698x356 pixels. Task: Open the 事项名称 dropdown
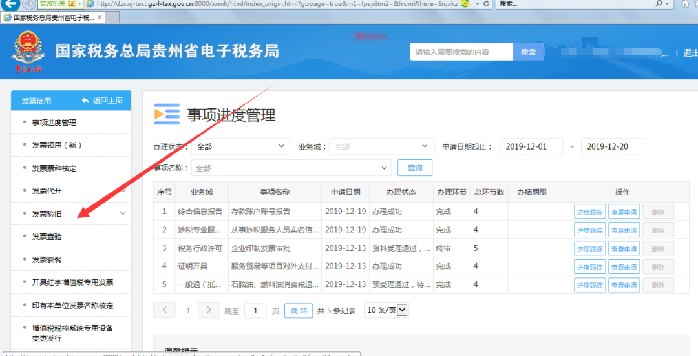point(291,168)
